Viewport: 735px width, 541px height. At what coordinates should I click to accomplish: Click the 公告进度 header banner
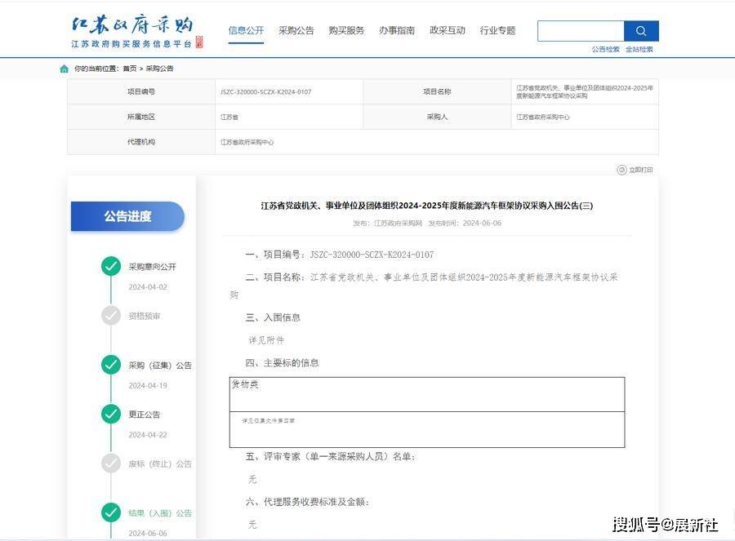[127, 216]
